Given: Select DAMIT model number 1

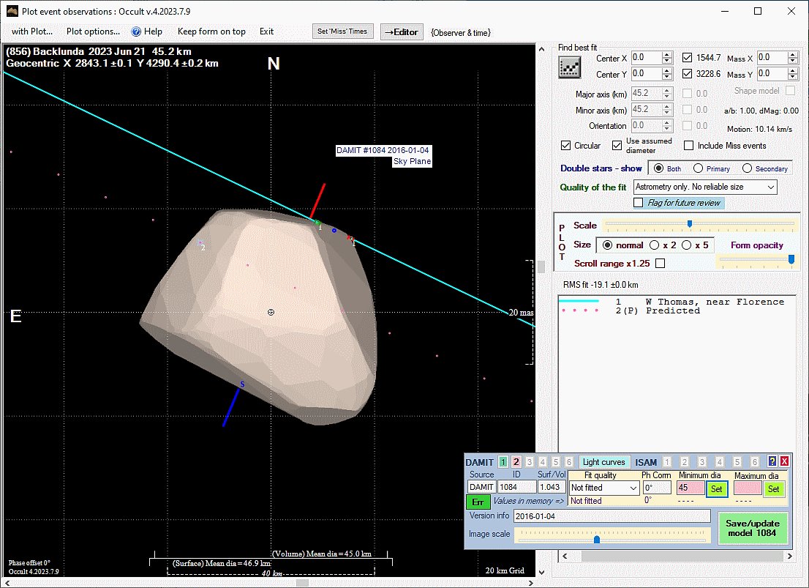Looking at the screenshot, I should 503,462.
